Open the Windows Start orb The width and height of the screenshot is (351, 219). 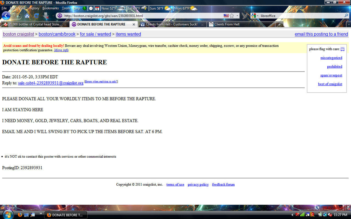click(8, 215)
